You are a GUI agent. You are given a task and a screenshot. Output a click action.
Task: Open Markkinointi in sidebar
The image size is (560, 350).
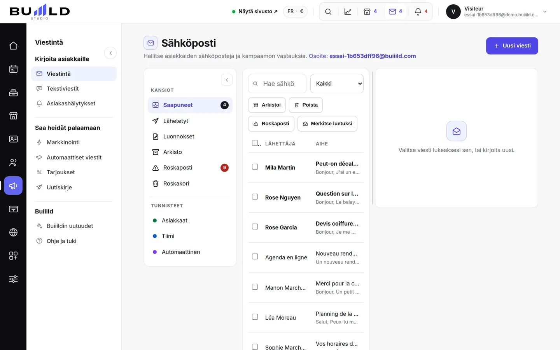pyautogui.click(x=74, y=142)
